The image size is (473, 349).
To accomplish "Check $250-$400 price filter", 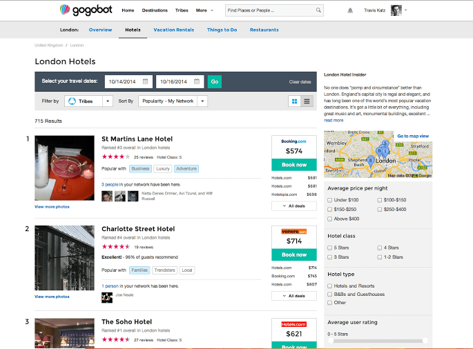I will click(x=380, y=210).
